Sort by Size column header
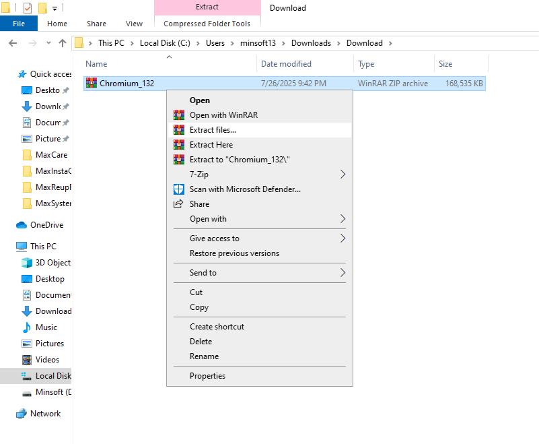This screenshot has height=444, width=539. [x=461, y=64]
